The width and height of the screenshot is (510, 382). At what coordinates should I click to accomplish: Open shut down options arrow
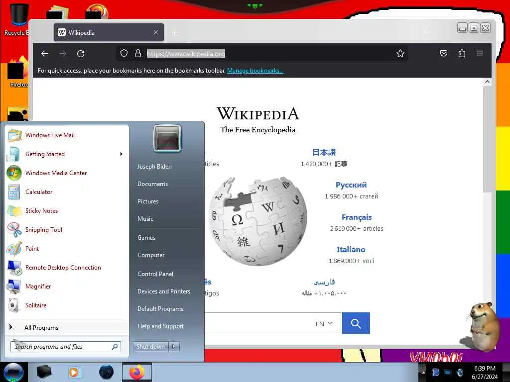pos(174,347)
